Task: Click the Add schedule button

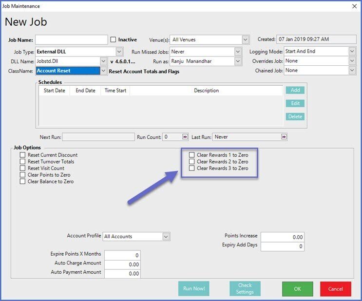Action: tap(295, 90)
